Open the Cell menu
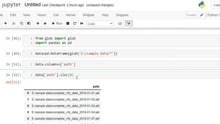This screenshot has height=124, width=220. pyautogui.click(x=56, y=15)
